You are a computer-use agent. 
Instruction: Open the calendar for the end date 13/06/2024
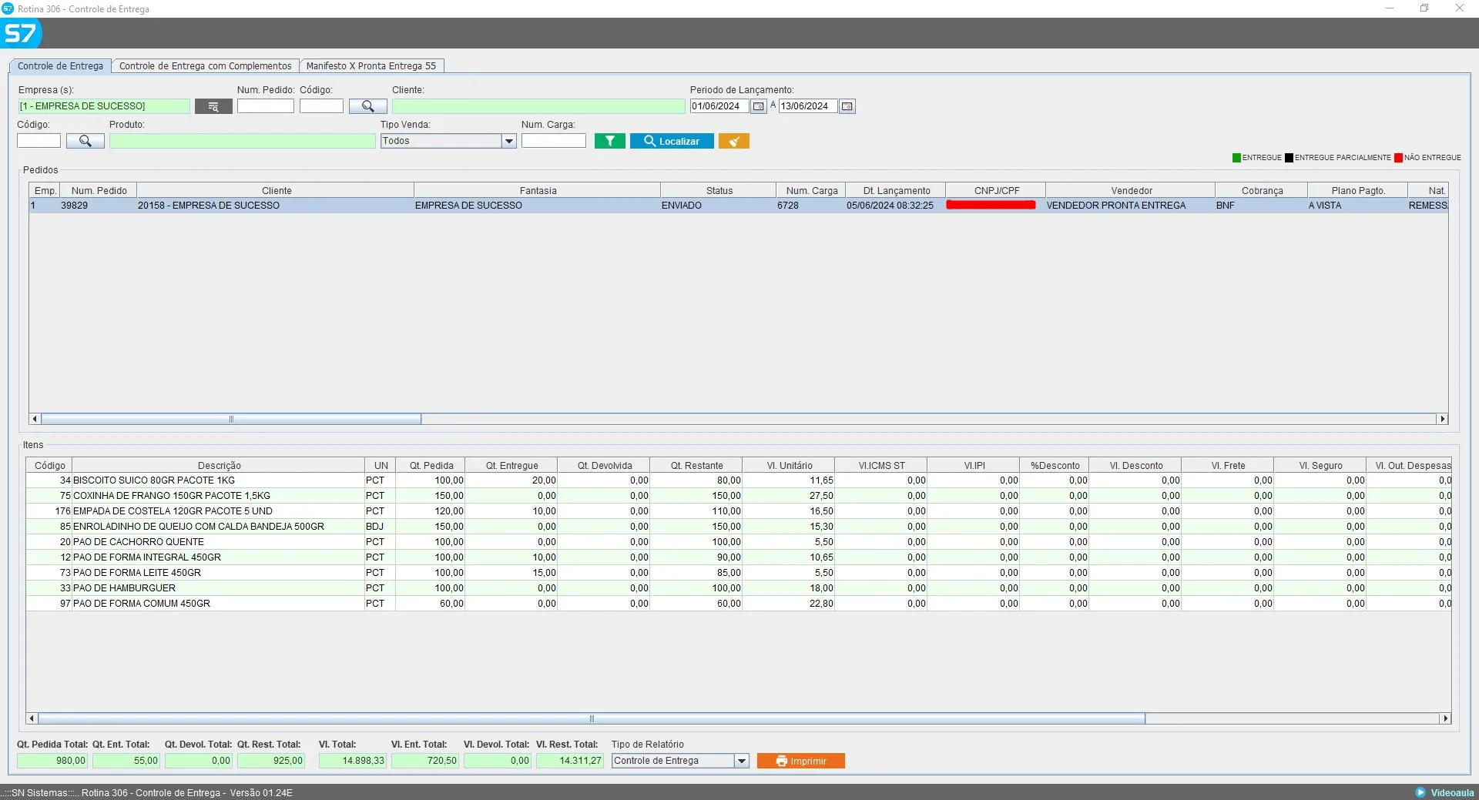(846, 106)
